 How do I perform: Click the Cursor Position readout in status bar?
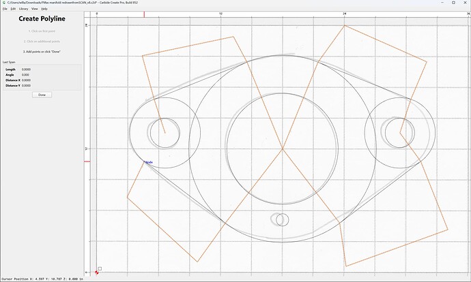(x=42, y=279)
